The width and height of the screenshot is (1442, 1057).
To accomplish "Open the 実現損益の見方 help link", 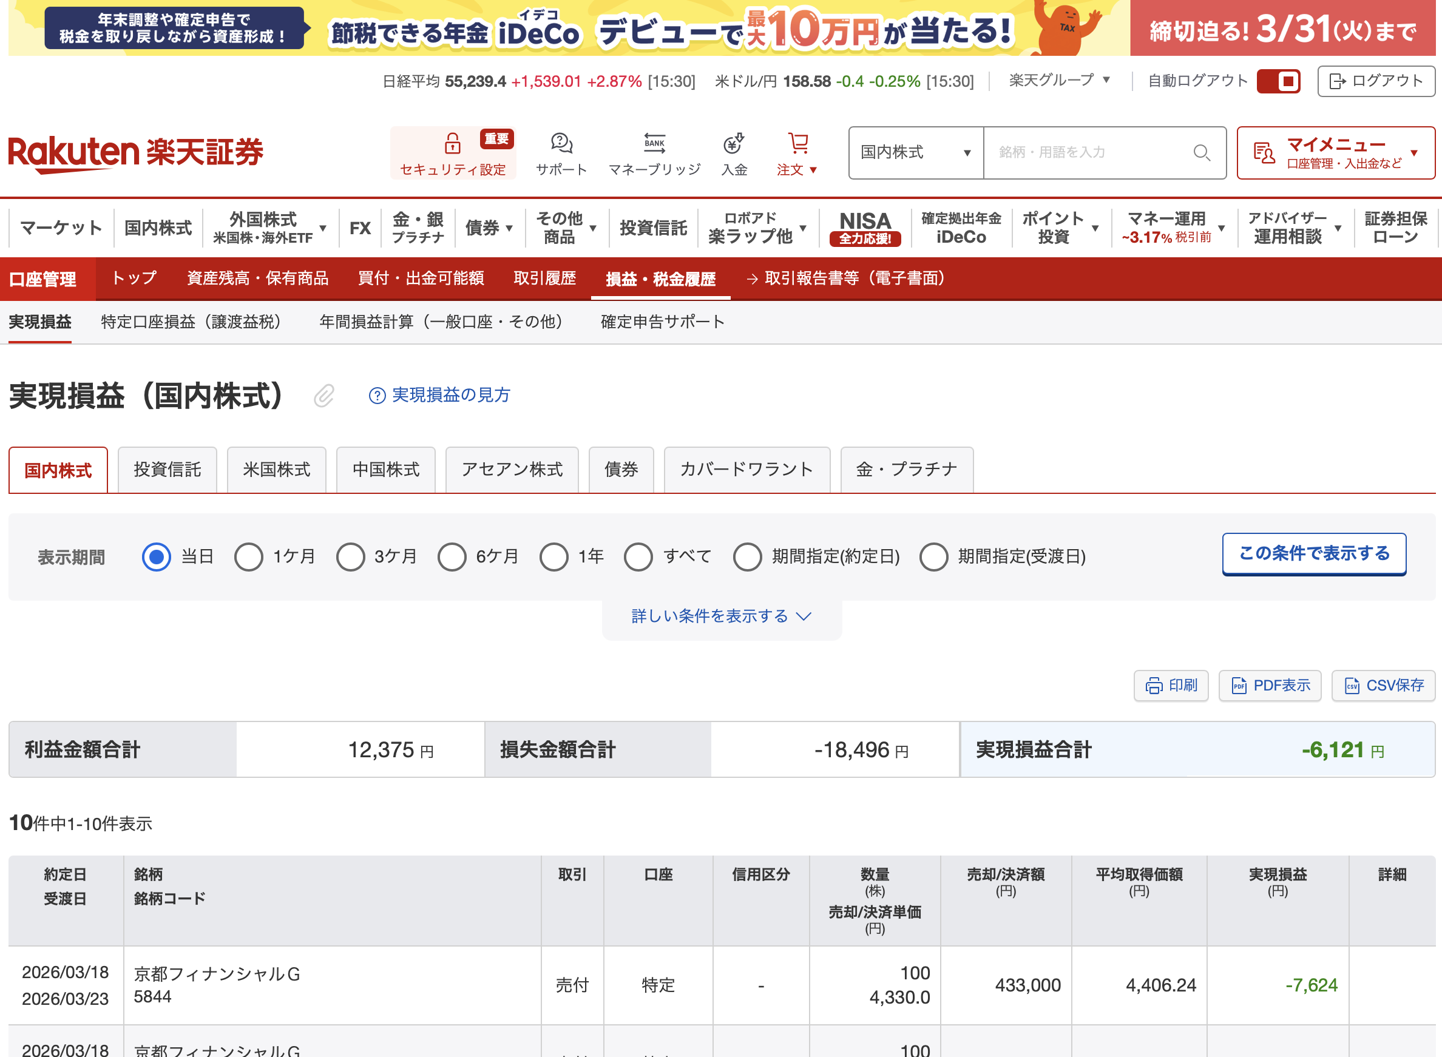I will pyautogui.click(x=440, y=396).
